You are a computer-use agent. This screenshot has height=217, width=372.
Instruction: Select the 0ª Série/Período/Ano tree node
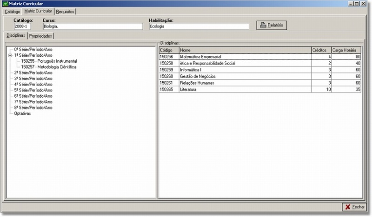point(33,49)
